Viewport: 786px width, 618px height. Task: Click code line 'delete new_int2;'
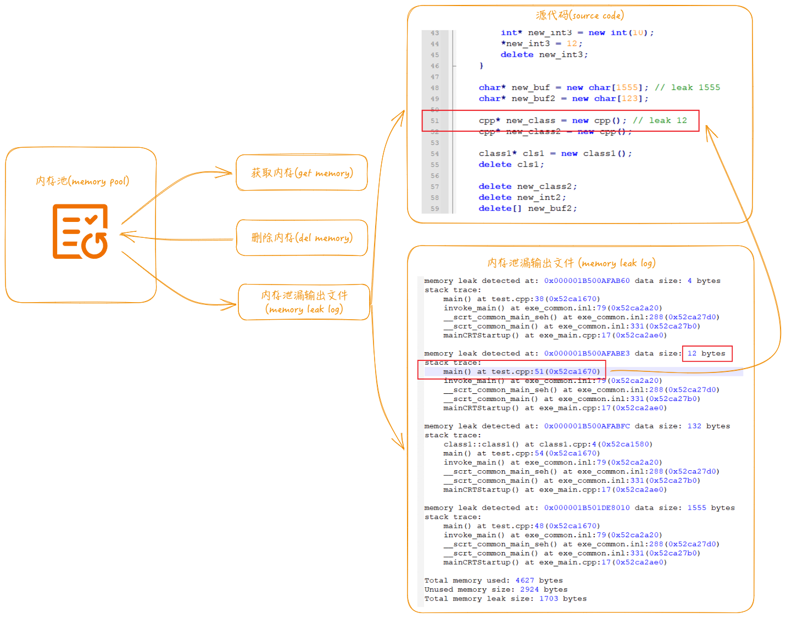522,198
